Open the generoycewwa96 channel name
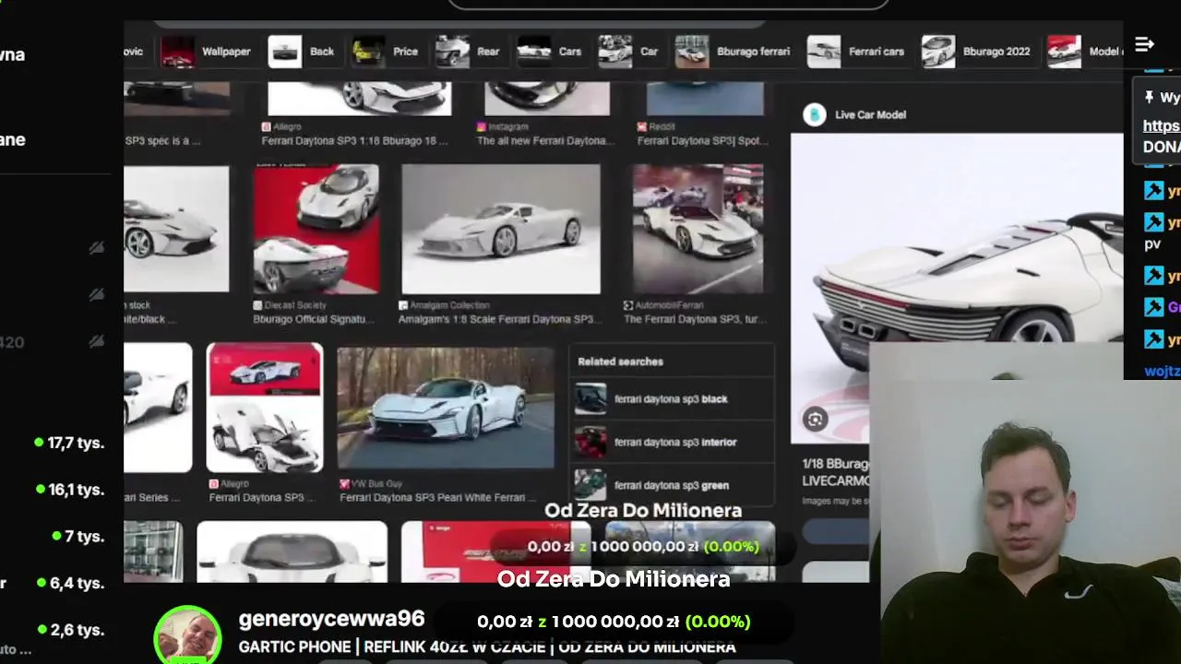1181x664 pixels. point(331,620)
